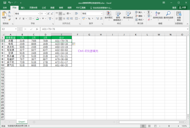The image size is (190, 128).
Task: Click the Save icon in quick access toolbar
Action: tap(4, 3)
